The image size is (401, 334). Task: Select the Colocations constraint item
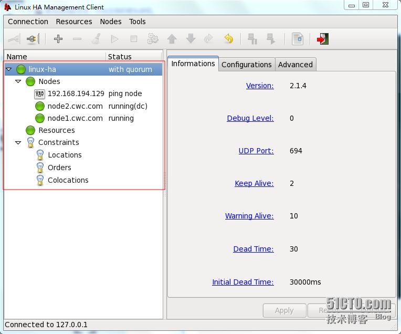coord(68,180)
